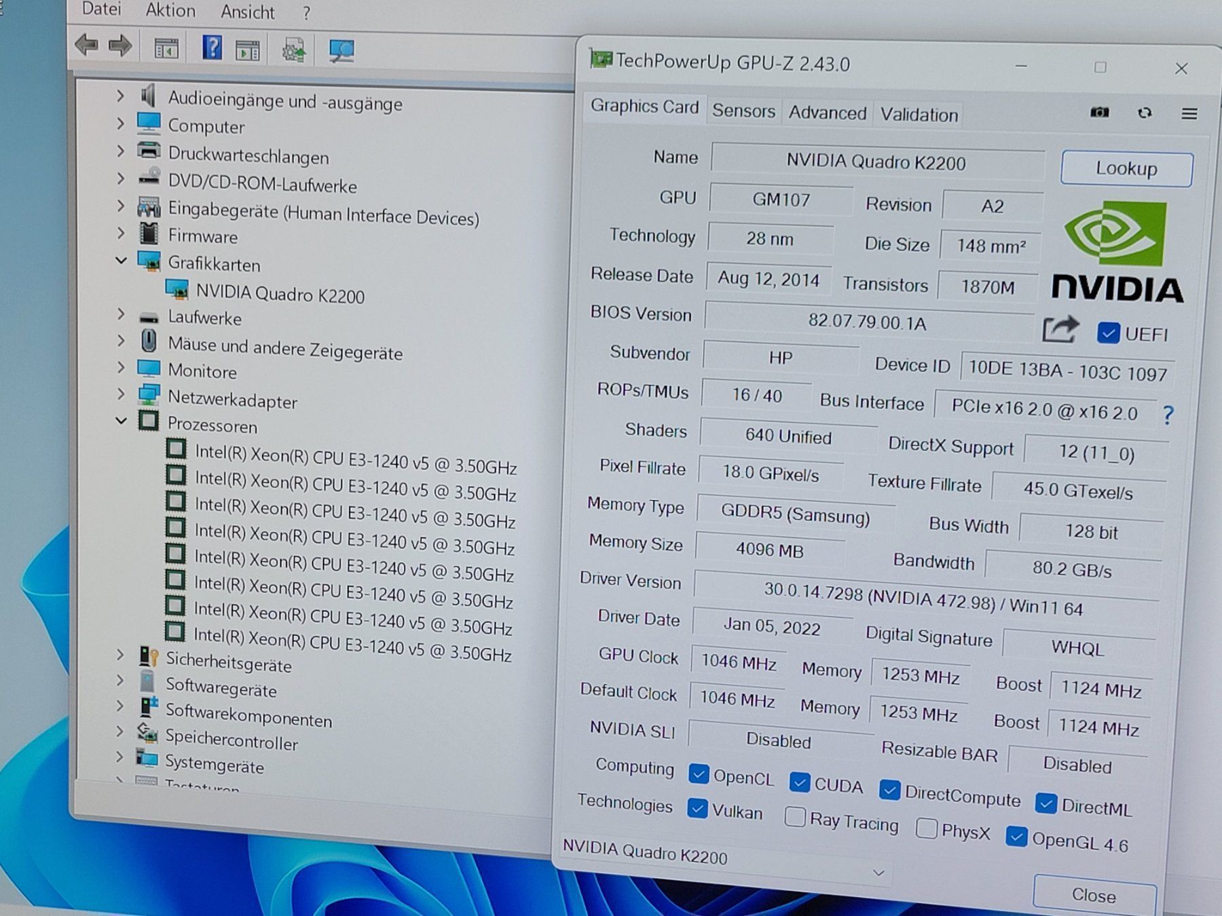The height and width of the screenshot is (916, 1222).
Task: Click the Netzwerkadapter category icon
Action: pyautogui.click(x=148, y=395)
